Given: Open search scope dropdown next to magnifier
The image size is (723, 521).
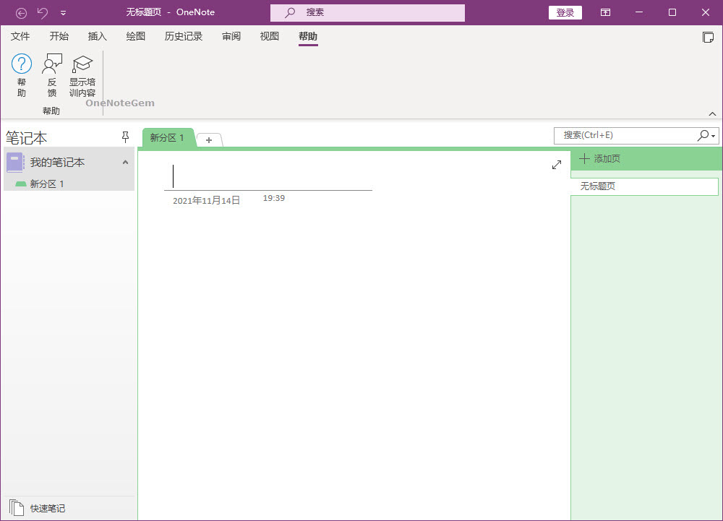Looking at the screenshot, I should [x=714, y=136].
